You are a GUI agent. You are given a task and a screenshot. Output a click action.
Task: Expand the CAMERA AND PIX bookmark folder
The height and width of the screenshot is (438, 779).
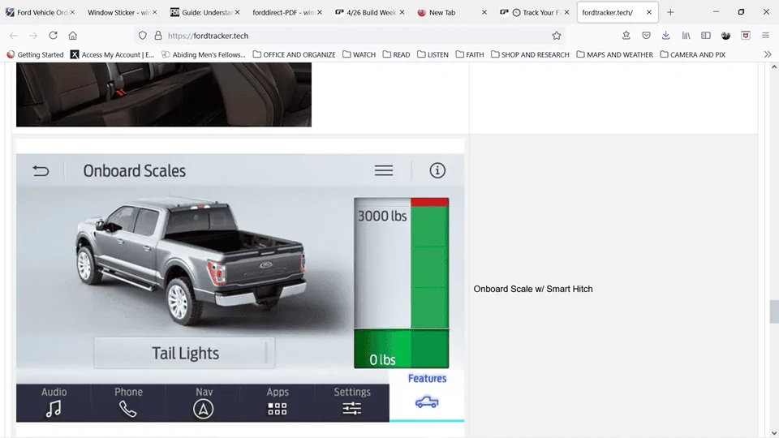[x=693, y=54]
